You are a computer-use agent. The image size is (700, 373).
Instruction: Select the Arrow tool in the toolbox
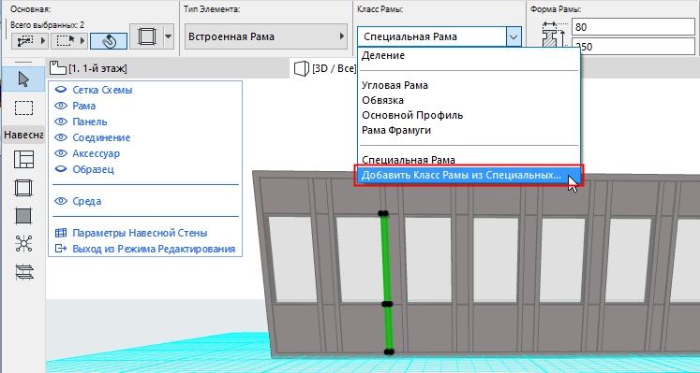(x=23, y=79)
